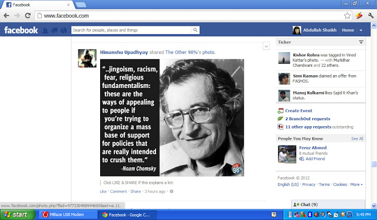
Task: Click the page scrollbar down arrow
Action: [x=374, y=206]
